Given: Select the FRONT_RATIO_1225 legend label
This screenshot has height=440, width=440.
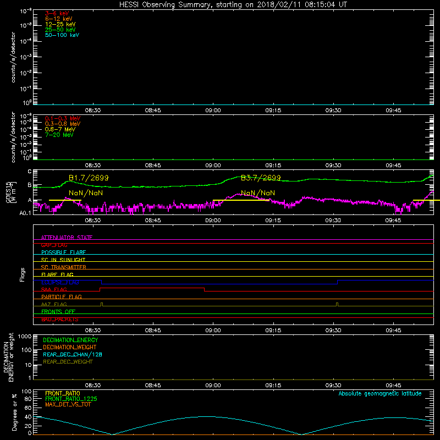Looking at the screenshot, I should (71, 399).
